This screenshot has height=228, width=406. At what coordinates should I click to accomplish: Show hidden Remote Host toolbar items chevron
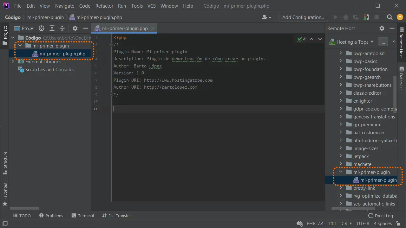(x=394, y=41)
